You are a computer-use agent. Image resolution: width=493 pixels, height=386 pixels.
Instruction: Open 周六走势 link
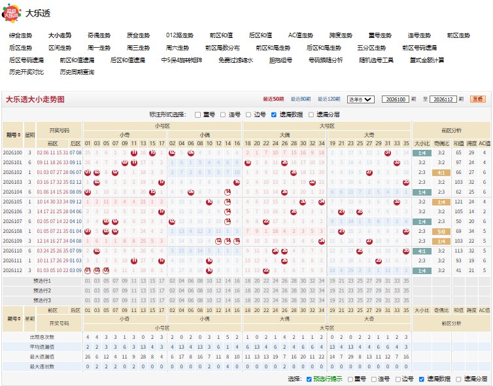[x=178, y=48]
